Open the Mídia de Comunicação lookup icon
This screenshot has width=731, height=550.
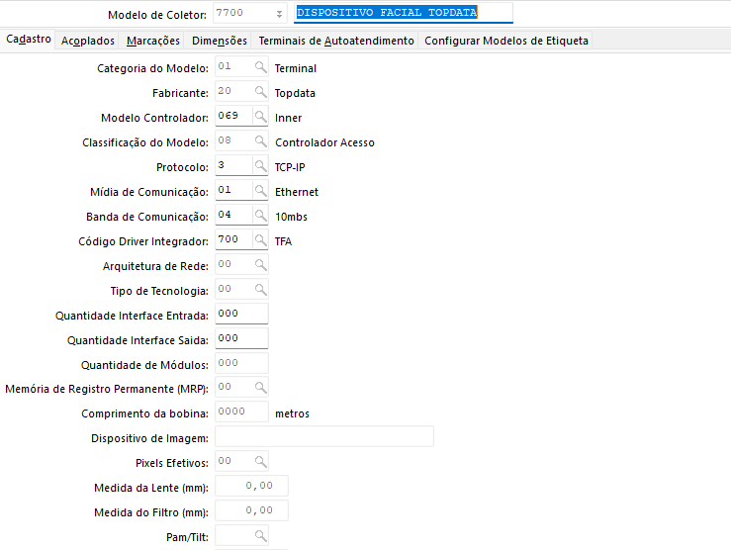260,191
